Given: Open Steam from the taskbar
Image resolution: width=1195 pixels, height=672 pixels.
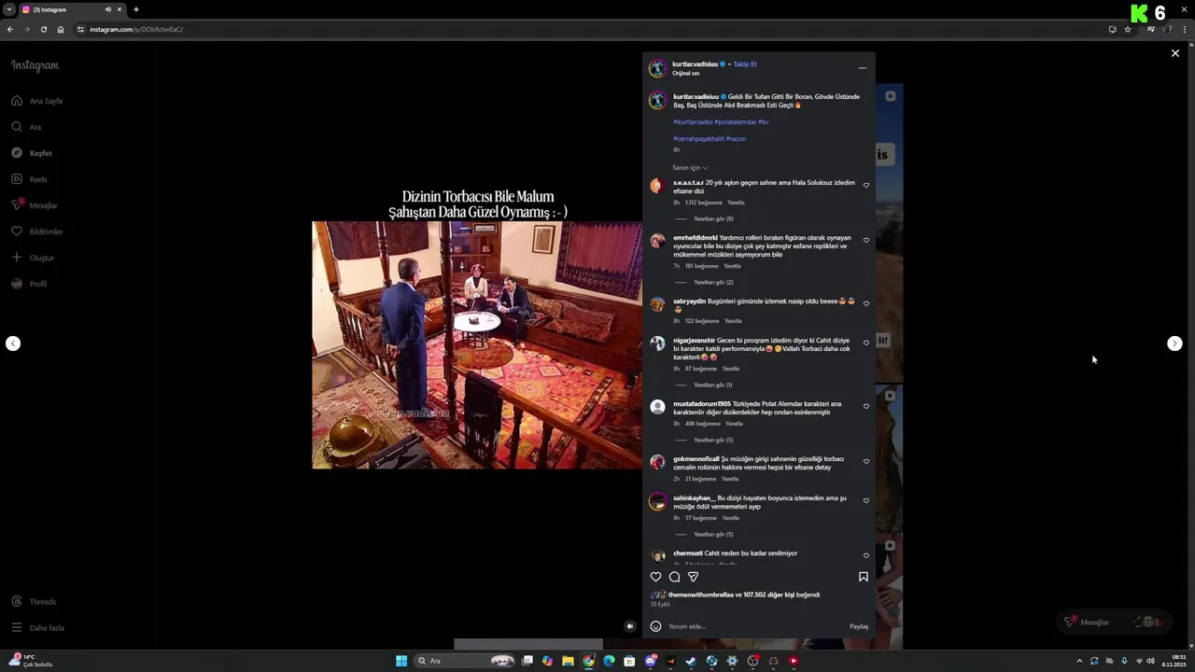Looking at the screenshot, I should pyautogui.click(x=691, y=661).
